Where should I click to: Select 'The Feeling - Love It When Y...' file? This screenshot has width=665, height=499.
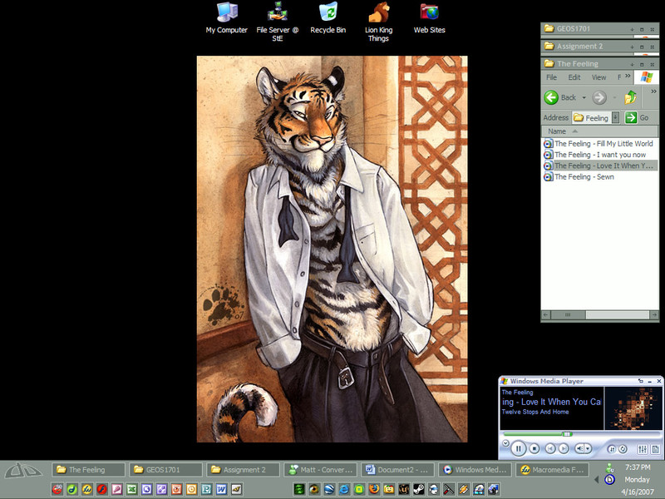[x=598, y=166]
